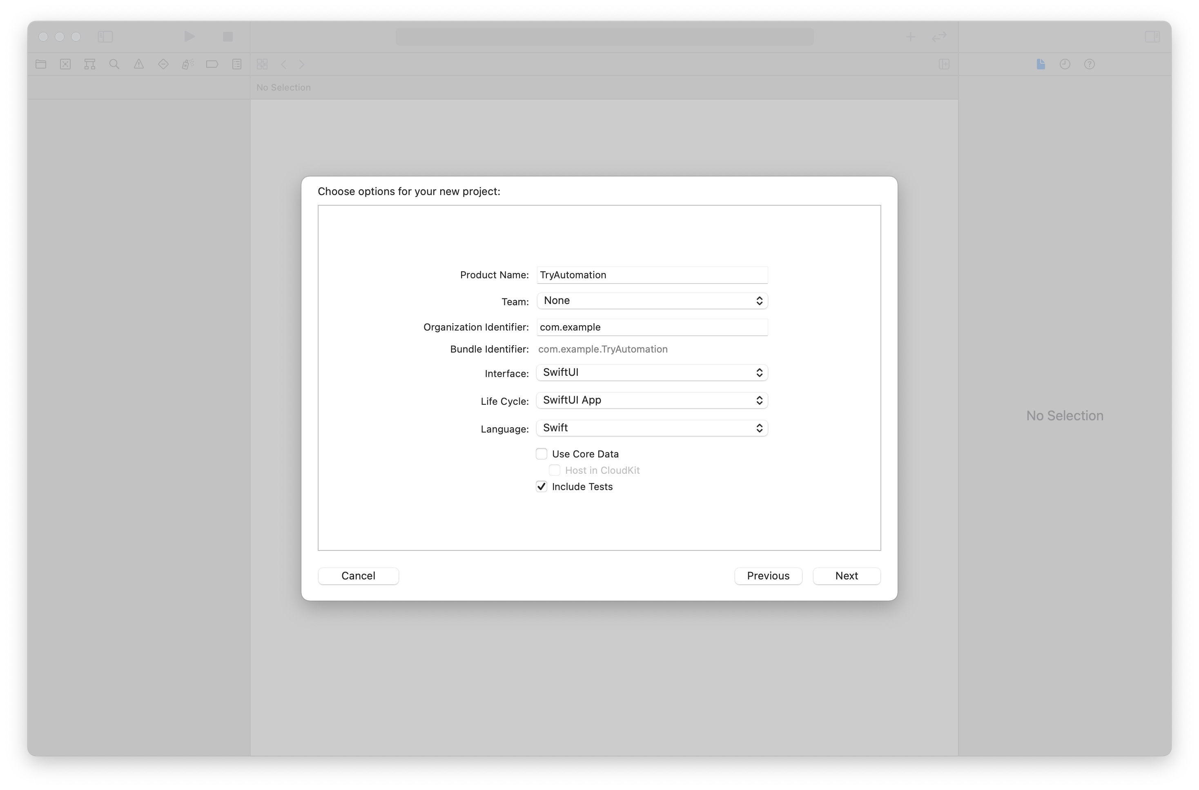The width and height of the screenshot is (1199, 790).
Task: Click in the Product Name field
Action: point(651,275)
